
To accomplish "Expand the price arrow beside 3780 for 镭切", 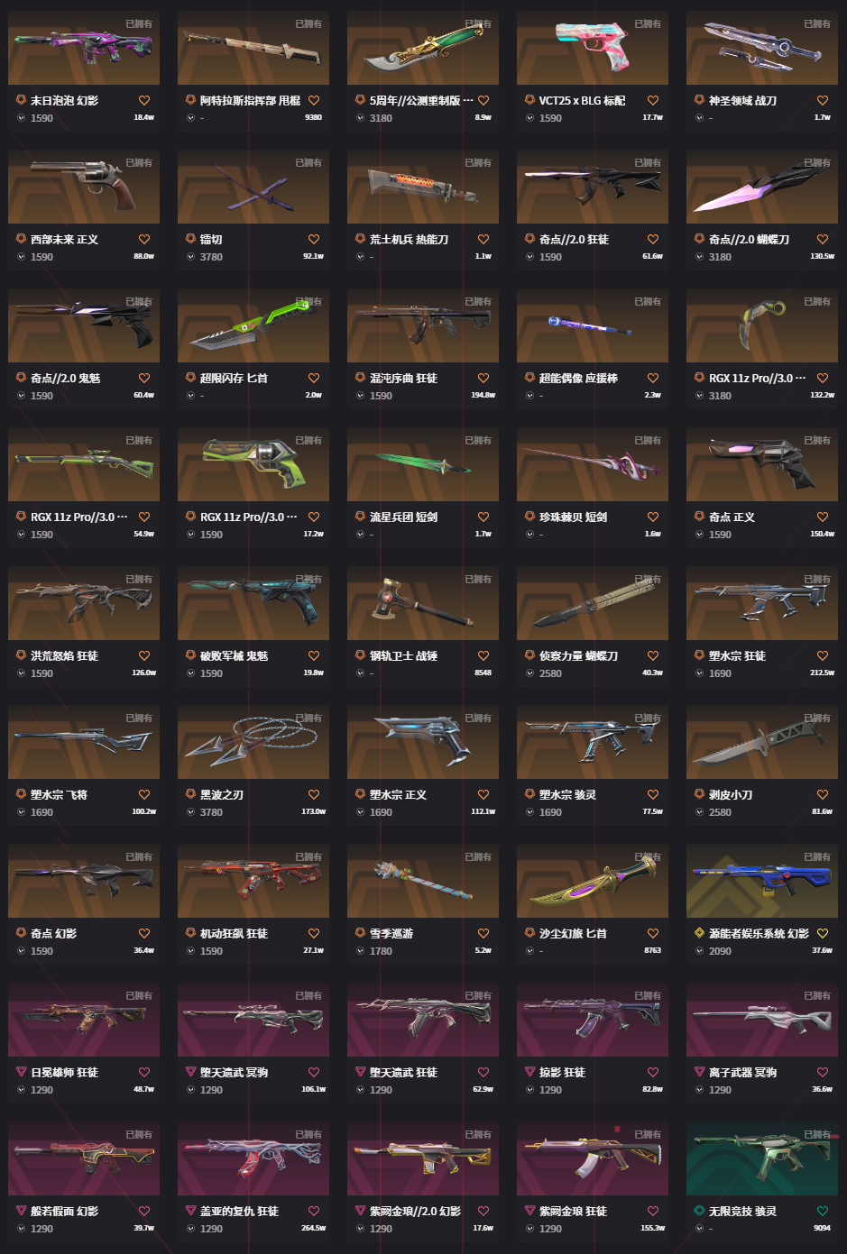I will (x=190, y=257).
